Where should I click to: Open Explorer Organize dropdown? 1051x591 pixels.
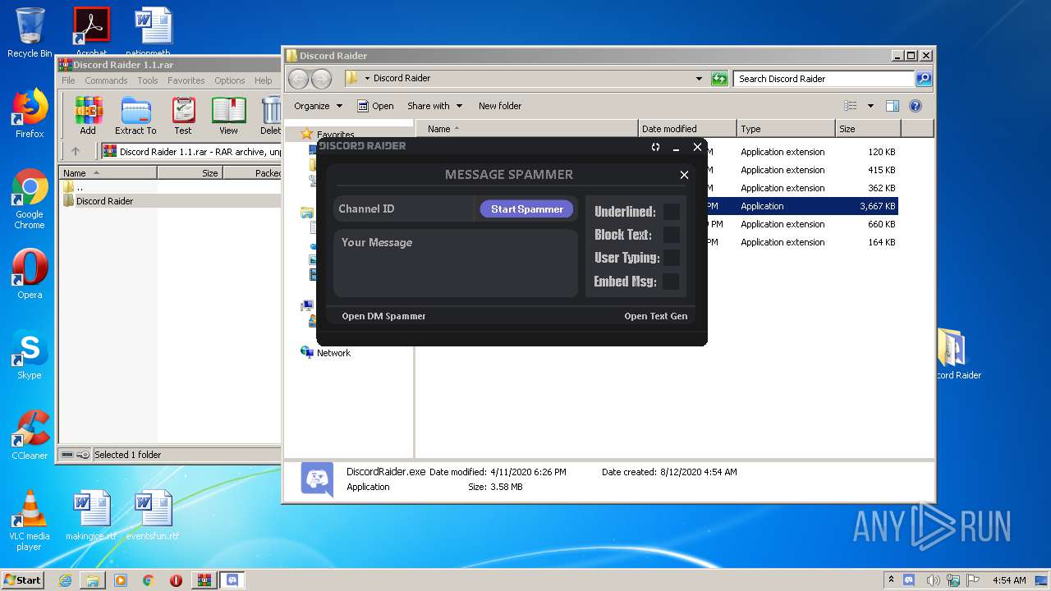[x=318, y=106]
